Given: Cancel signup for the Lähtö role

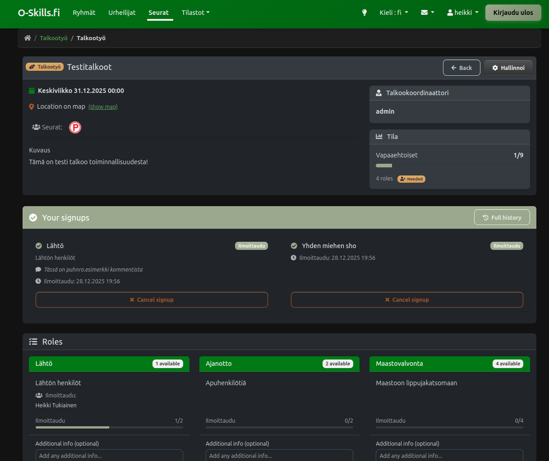Looking at the screenshot, I should (152, 300).
